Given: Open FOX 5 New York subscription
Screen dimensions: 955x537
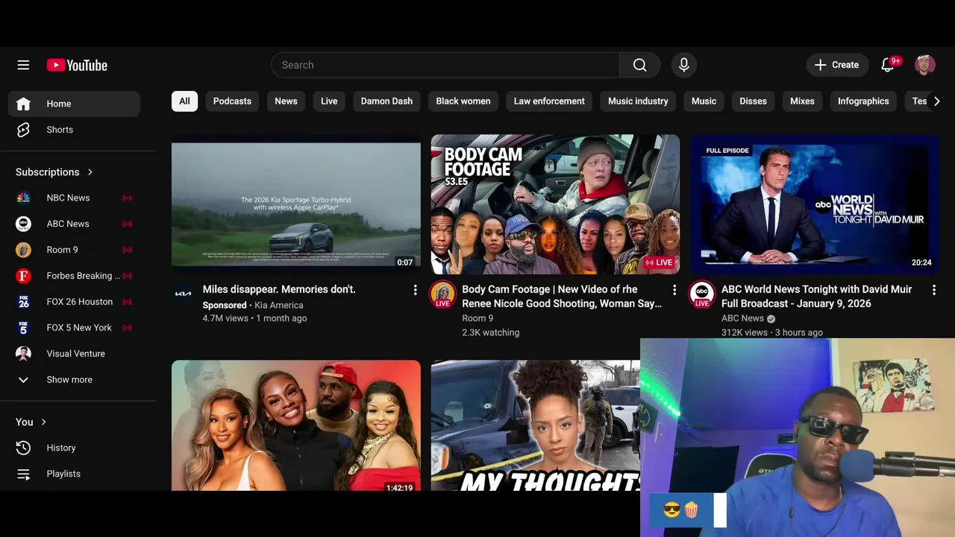Looking at the screenshot, I should pyautogui.click(x=74, y=327).
